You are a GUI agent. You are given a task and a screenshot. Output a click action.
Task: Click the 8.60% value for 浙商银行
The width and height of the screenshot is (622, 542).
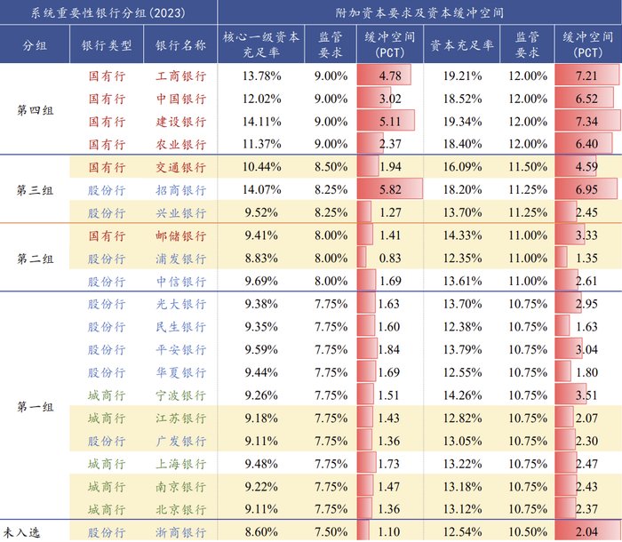coord(261,531)
